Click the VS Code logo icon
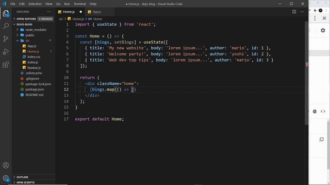The height and width of the screenshot is (185, 330). pyautogui.click(x=4, y=4)
